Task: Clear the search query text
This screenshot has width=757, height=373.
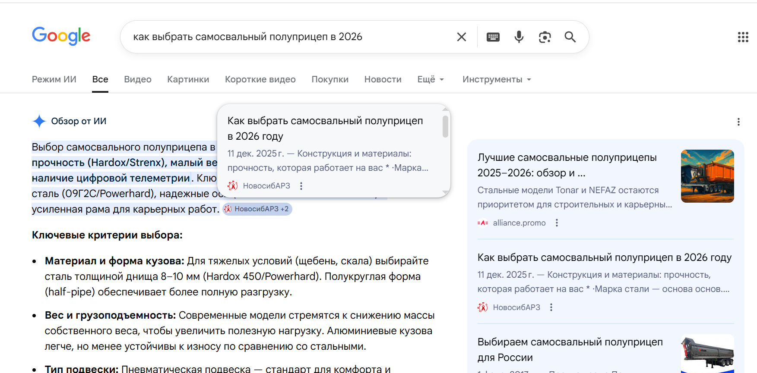Action: tap(461, 37)
